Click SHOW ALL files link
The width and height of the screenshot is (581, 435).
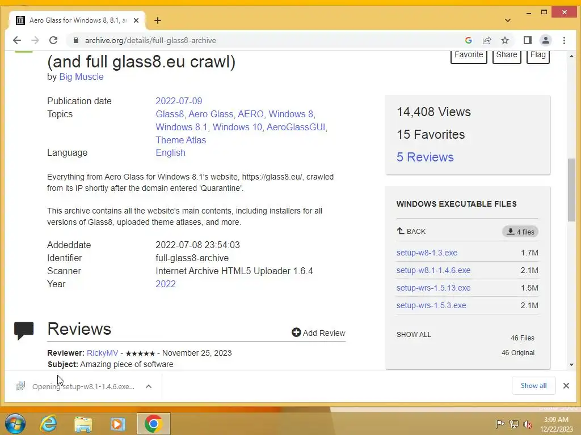414,334
